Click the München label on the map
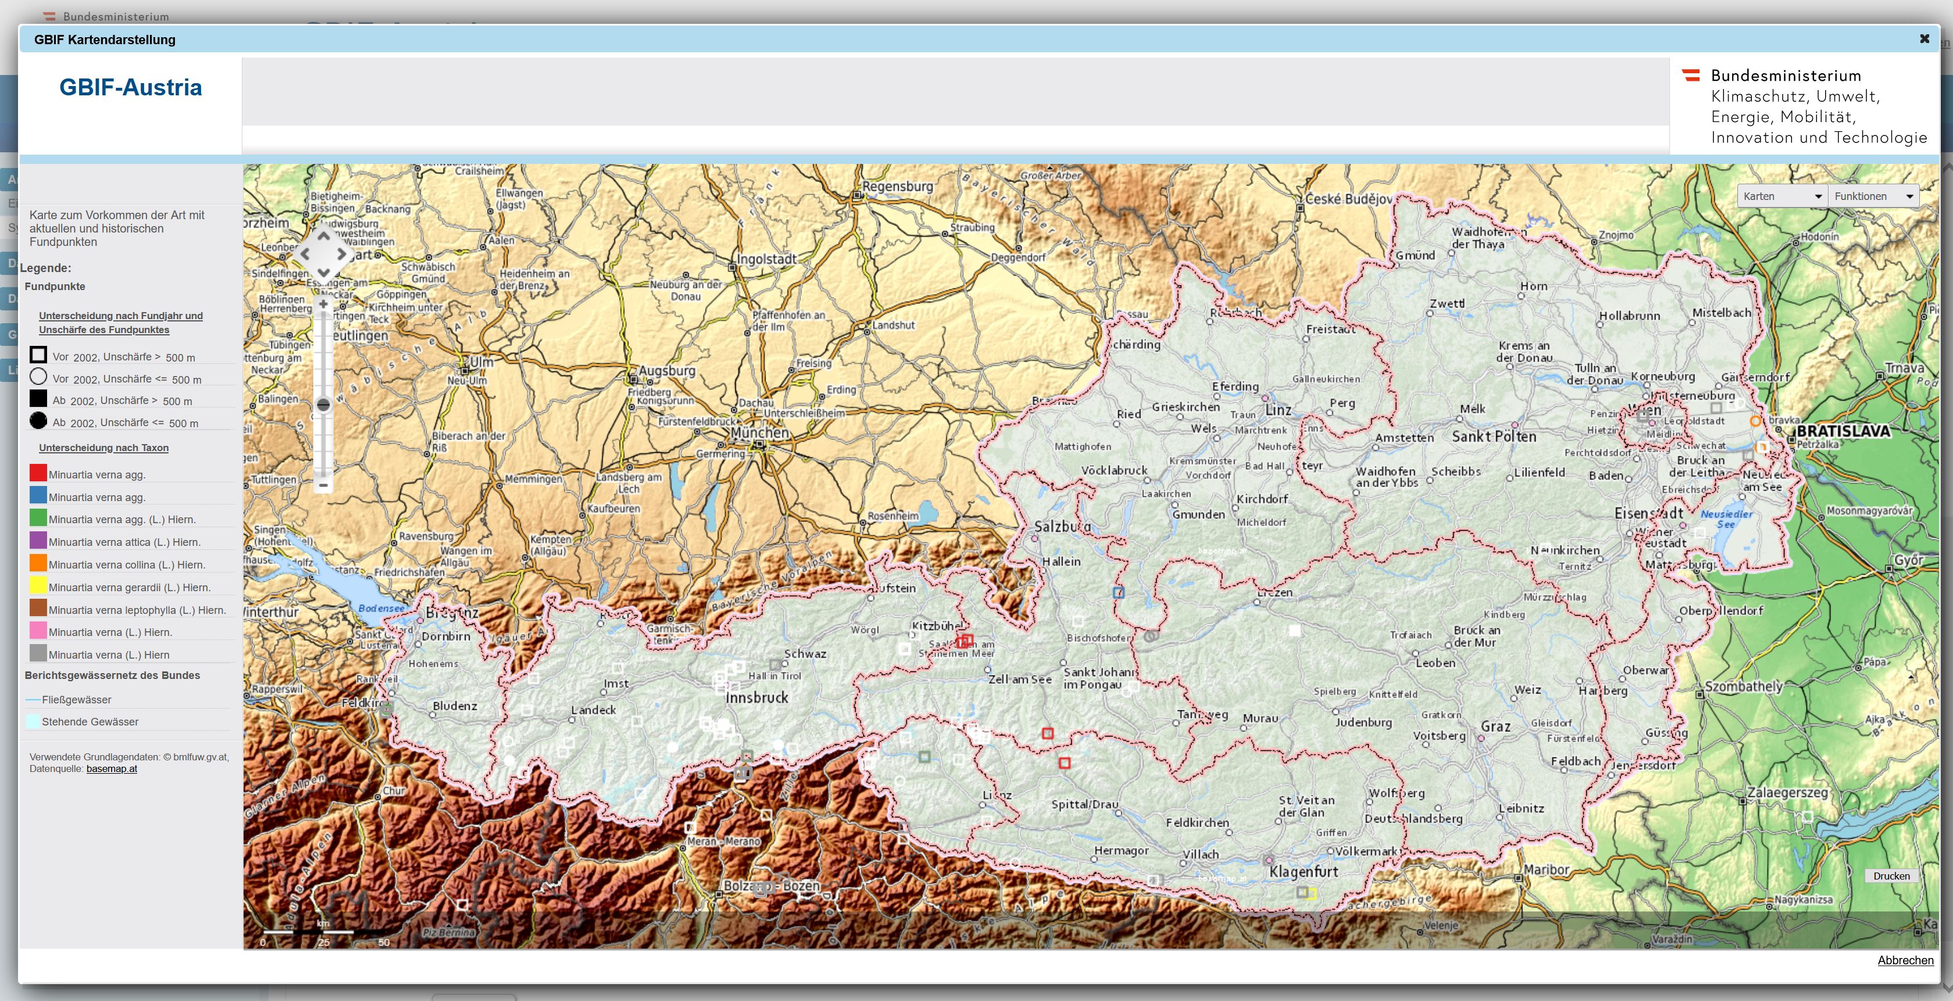 (x=760, y=432)
